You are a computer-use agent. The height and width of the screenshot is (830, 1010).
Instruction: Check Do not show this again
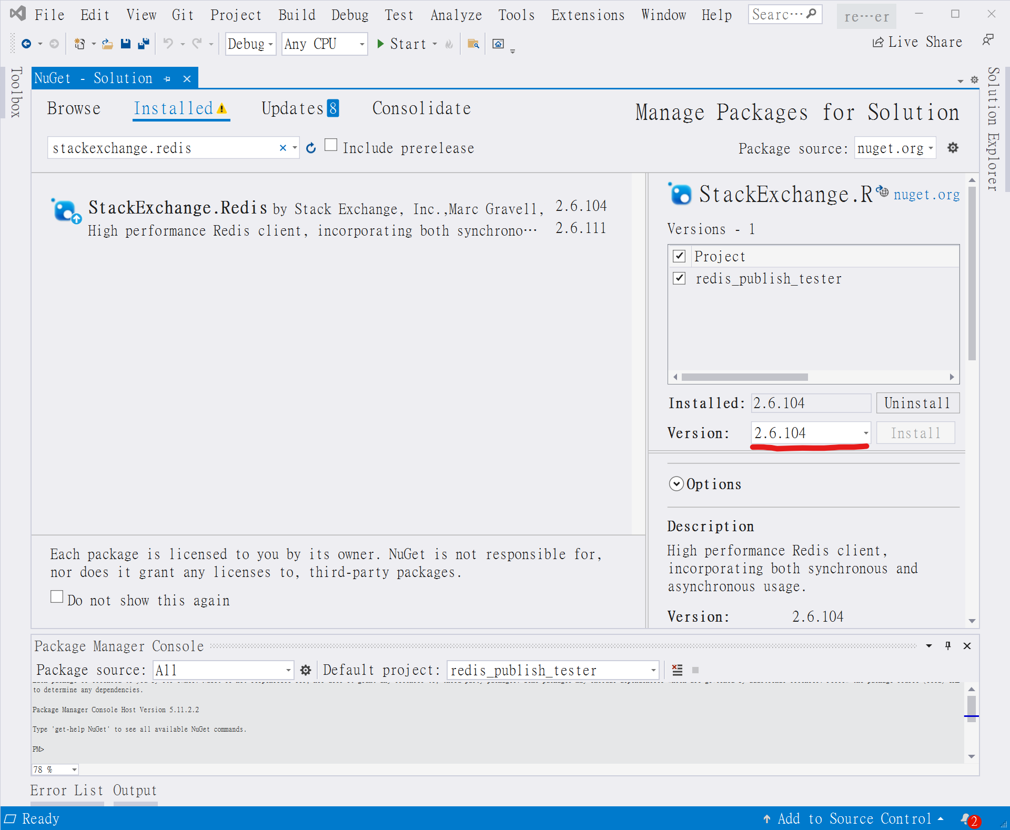(x=57, y=596)
